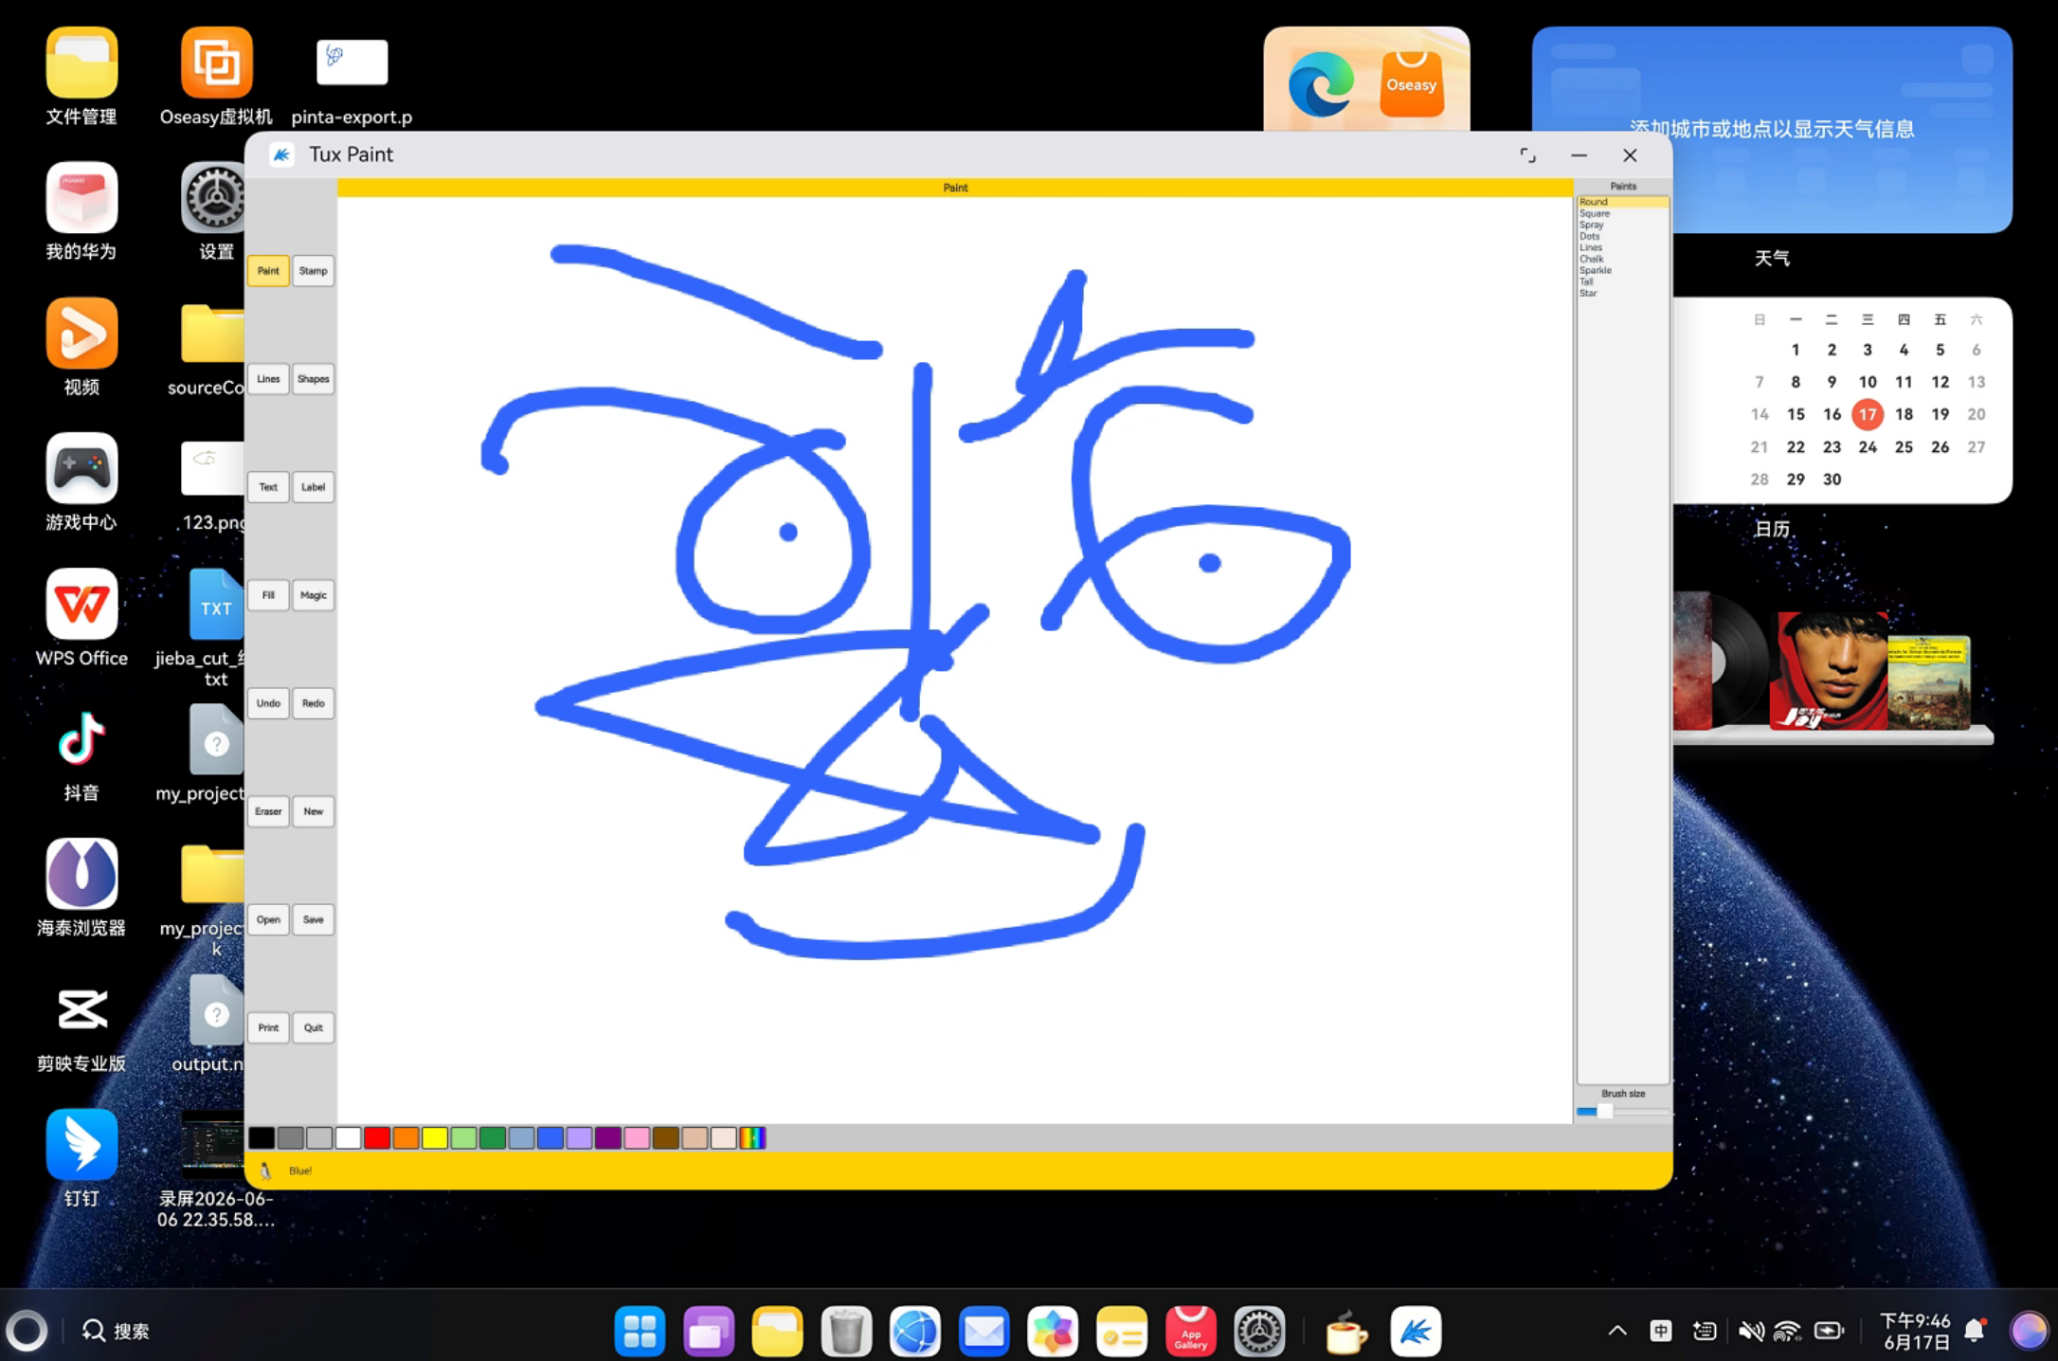2058x1361 pixels.
Task: Open the 游戏中心 game center icon
Action: coord(81,482)
